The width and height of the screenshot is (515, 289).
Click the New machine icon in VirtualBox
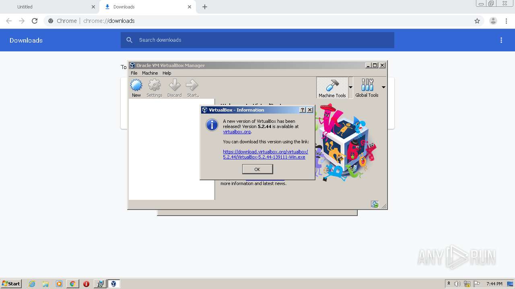[x=136, y=88]
